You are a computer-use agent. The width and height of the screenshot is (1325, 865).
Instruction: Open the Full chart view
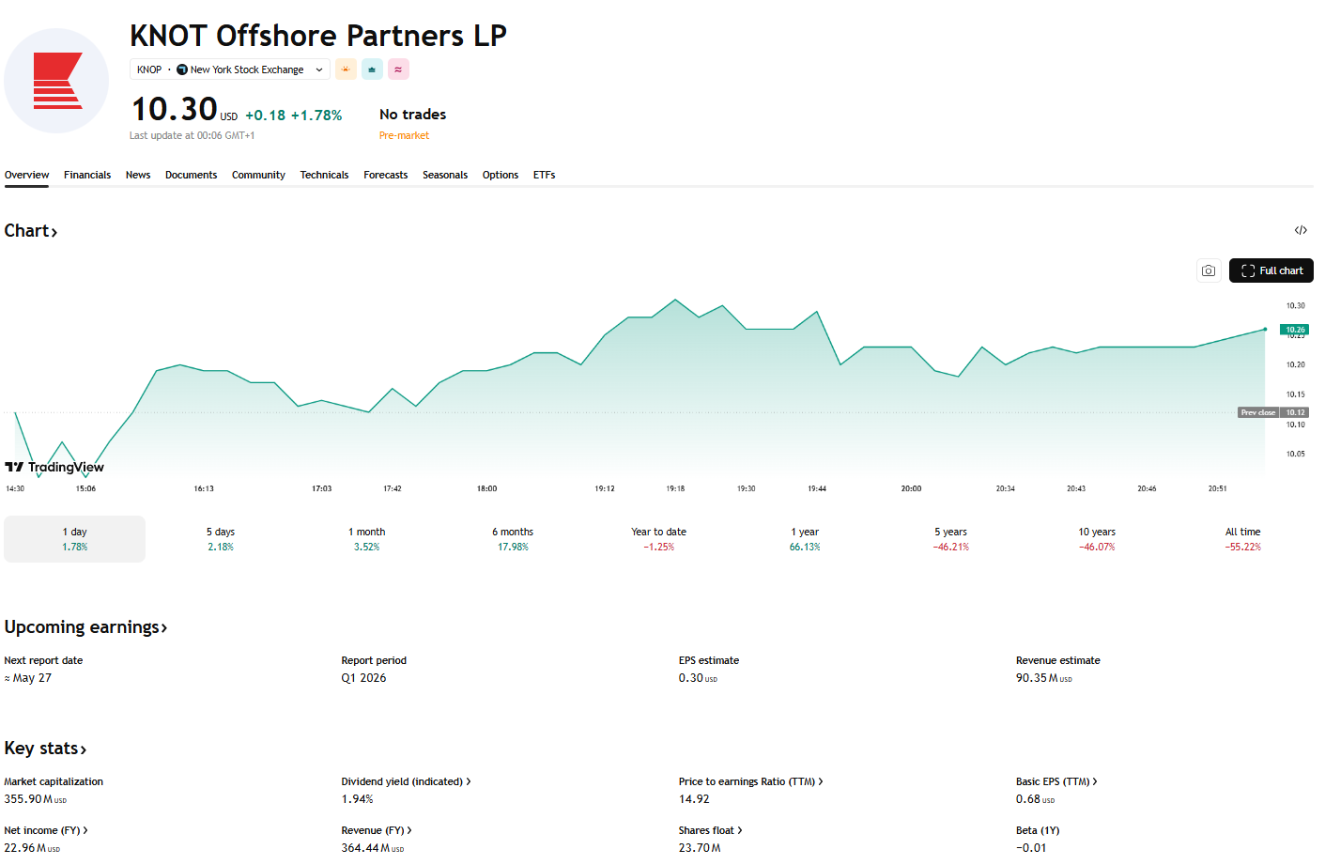[1271, 270]
